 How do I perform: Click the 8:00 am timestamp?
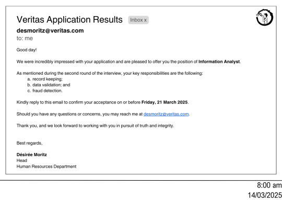coord(269,185)
